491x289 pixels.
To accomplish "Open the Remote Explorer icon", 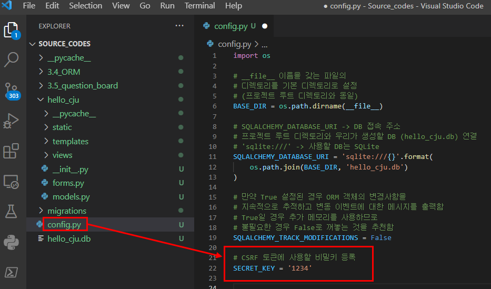I will click(x=11, y=182).
